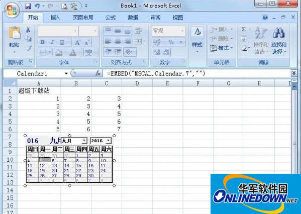Center text horizontally
Image resolution: width=301 pixels, height=214 pixels.
coord(118,41)
